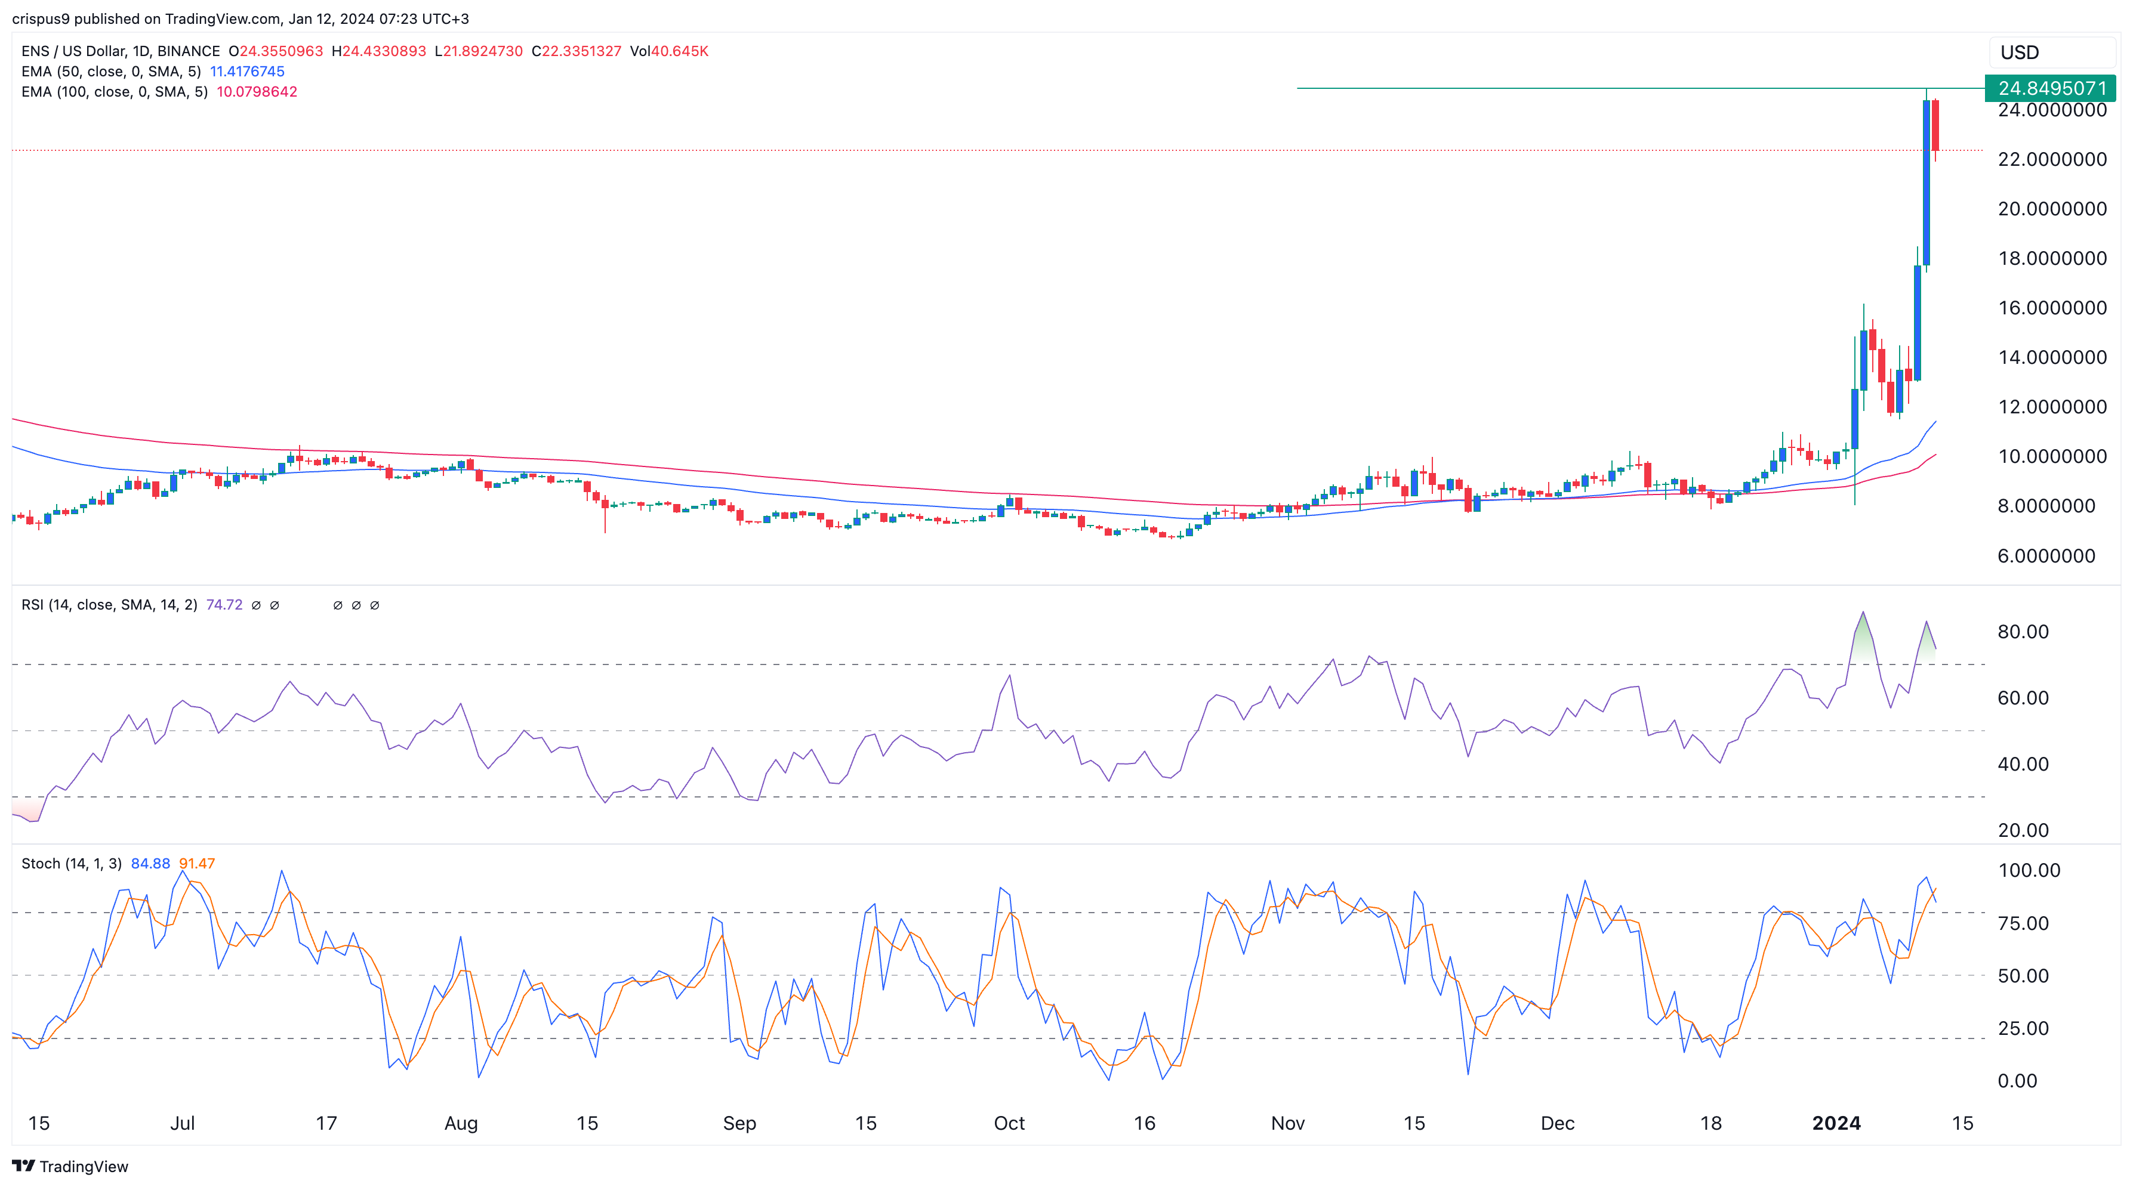The height and width of the screenshot is (1187, 2133).
Task: Click the fourth ∅ icon near RSI settings
Action: point(356,605)
